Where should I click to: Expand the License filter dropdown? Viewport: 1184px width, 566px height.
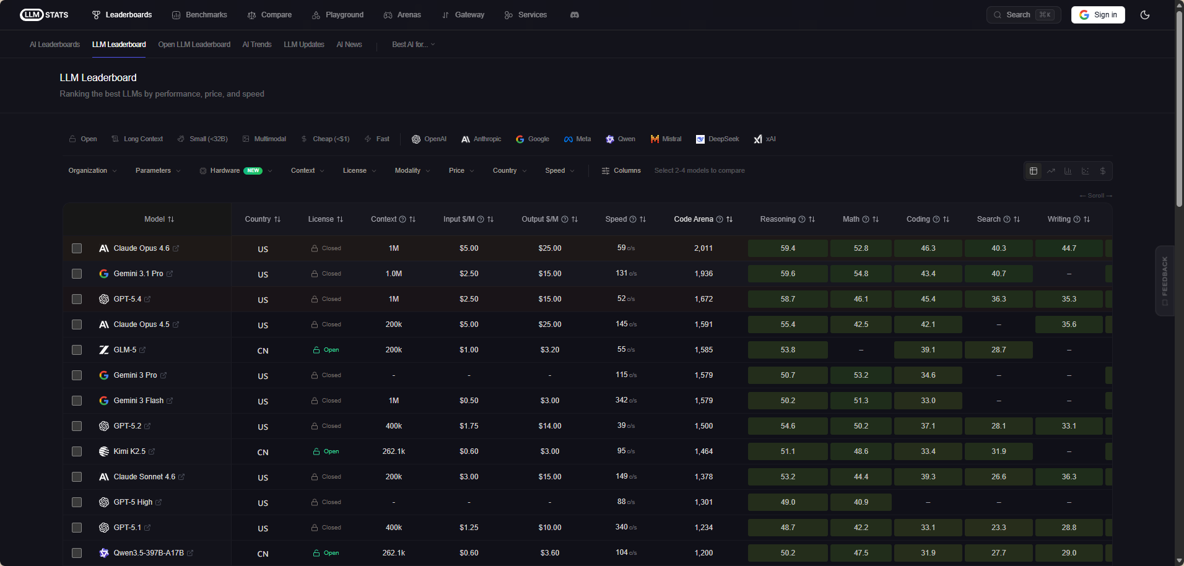coord(359,170)
